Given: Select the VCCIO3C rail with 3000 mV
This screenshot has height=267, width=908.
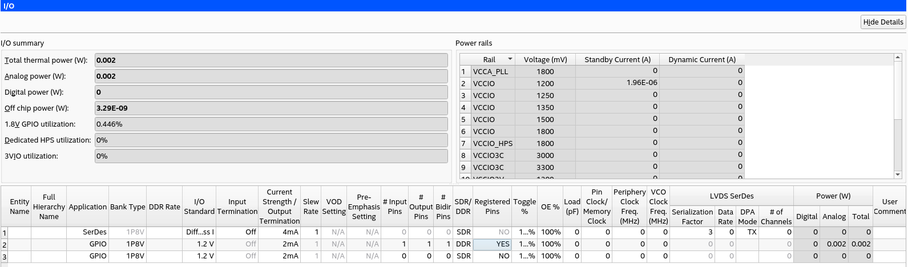Looking at the screenshot, I should tap(602, 155).
